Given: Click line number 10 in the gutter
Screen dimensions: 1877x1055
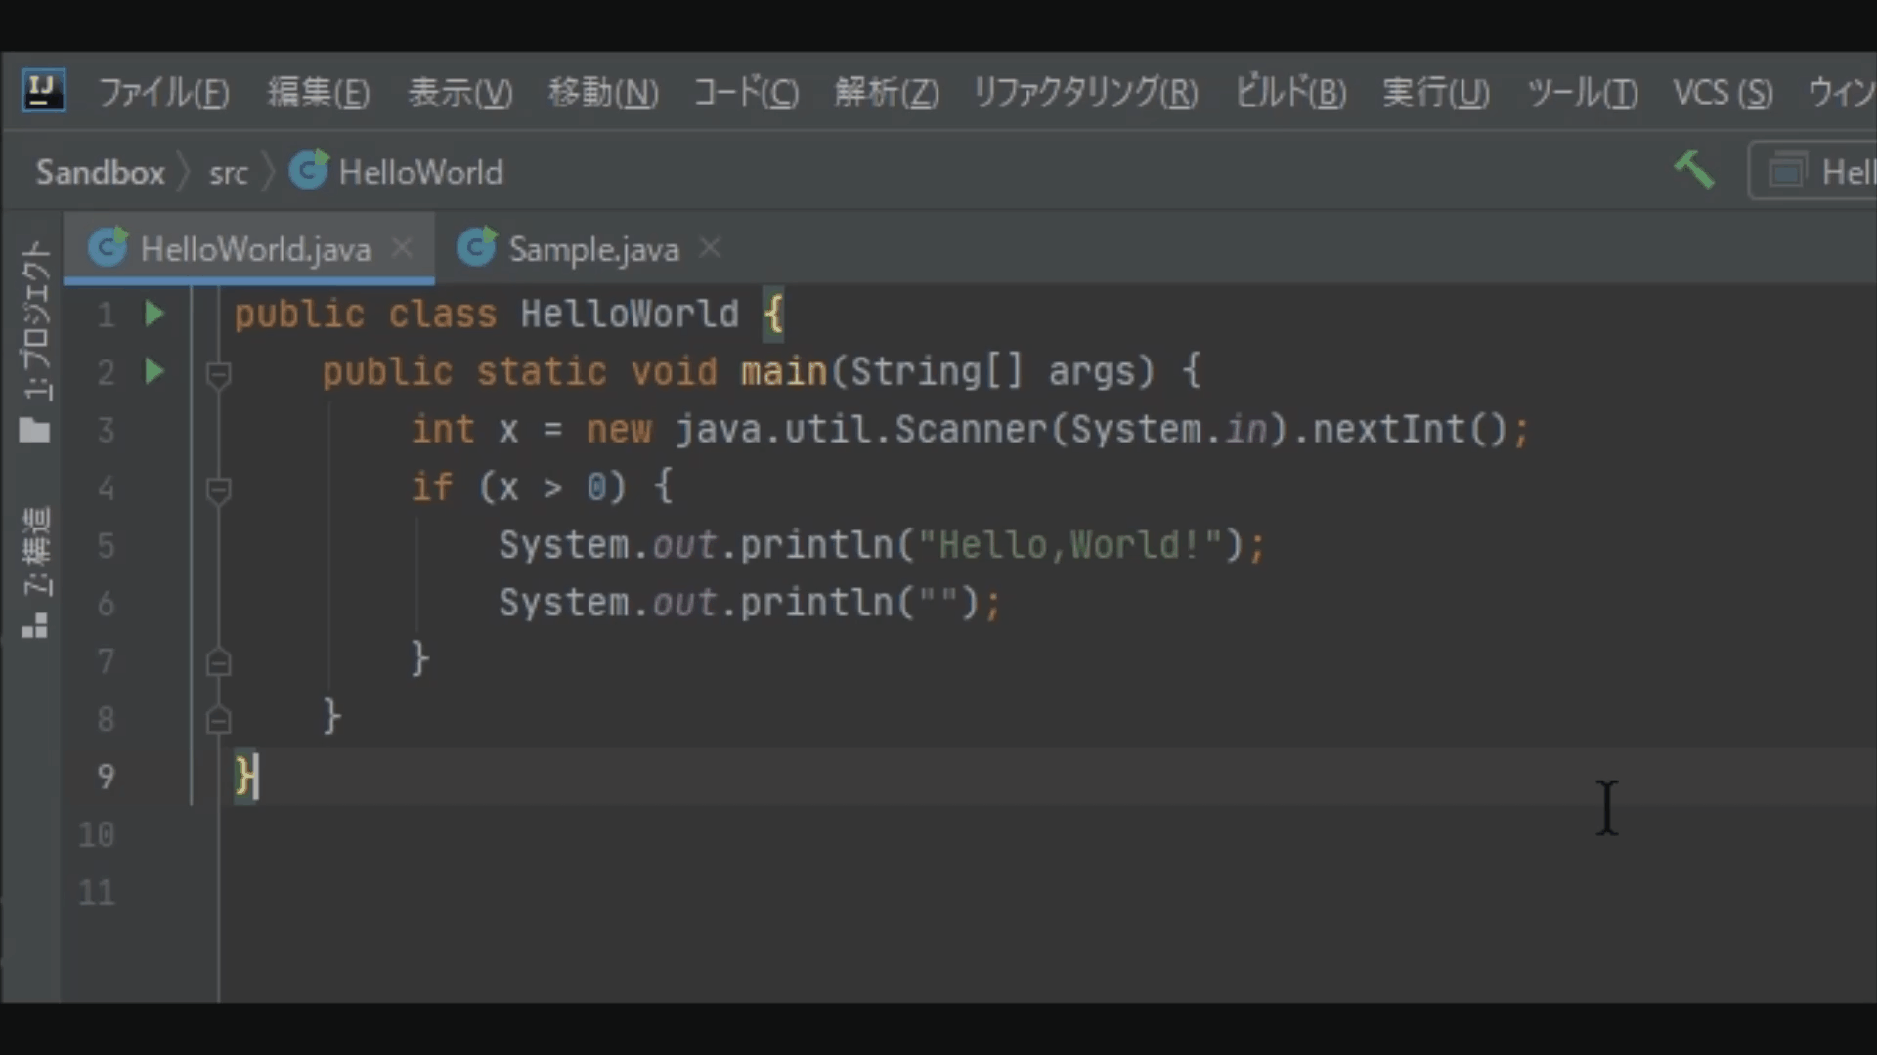Looking at the screenshot, I should [97, 834].
